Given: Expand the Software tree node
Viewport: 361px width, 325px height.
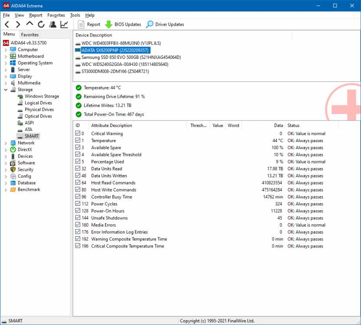Looking at the screenshot, I should point(6,163).
